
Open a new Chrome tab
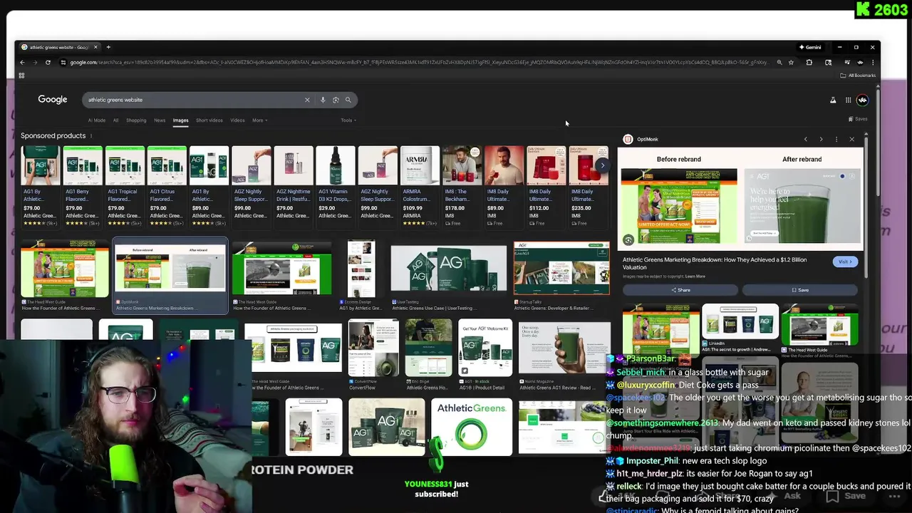pyautogui.click(x=108, y=47)
